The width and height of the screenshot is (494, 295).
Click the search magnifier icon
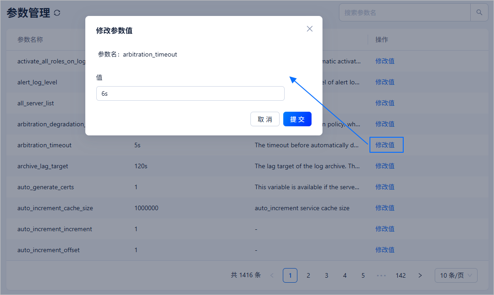(x=479, y=12)
